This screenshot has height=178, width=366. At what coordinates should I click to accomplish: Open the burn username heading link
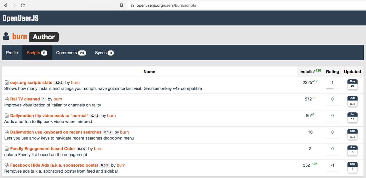19,37
